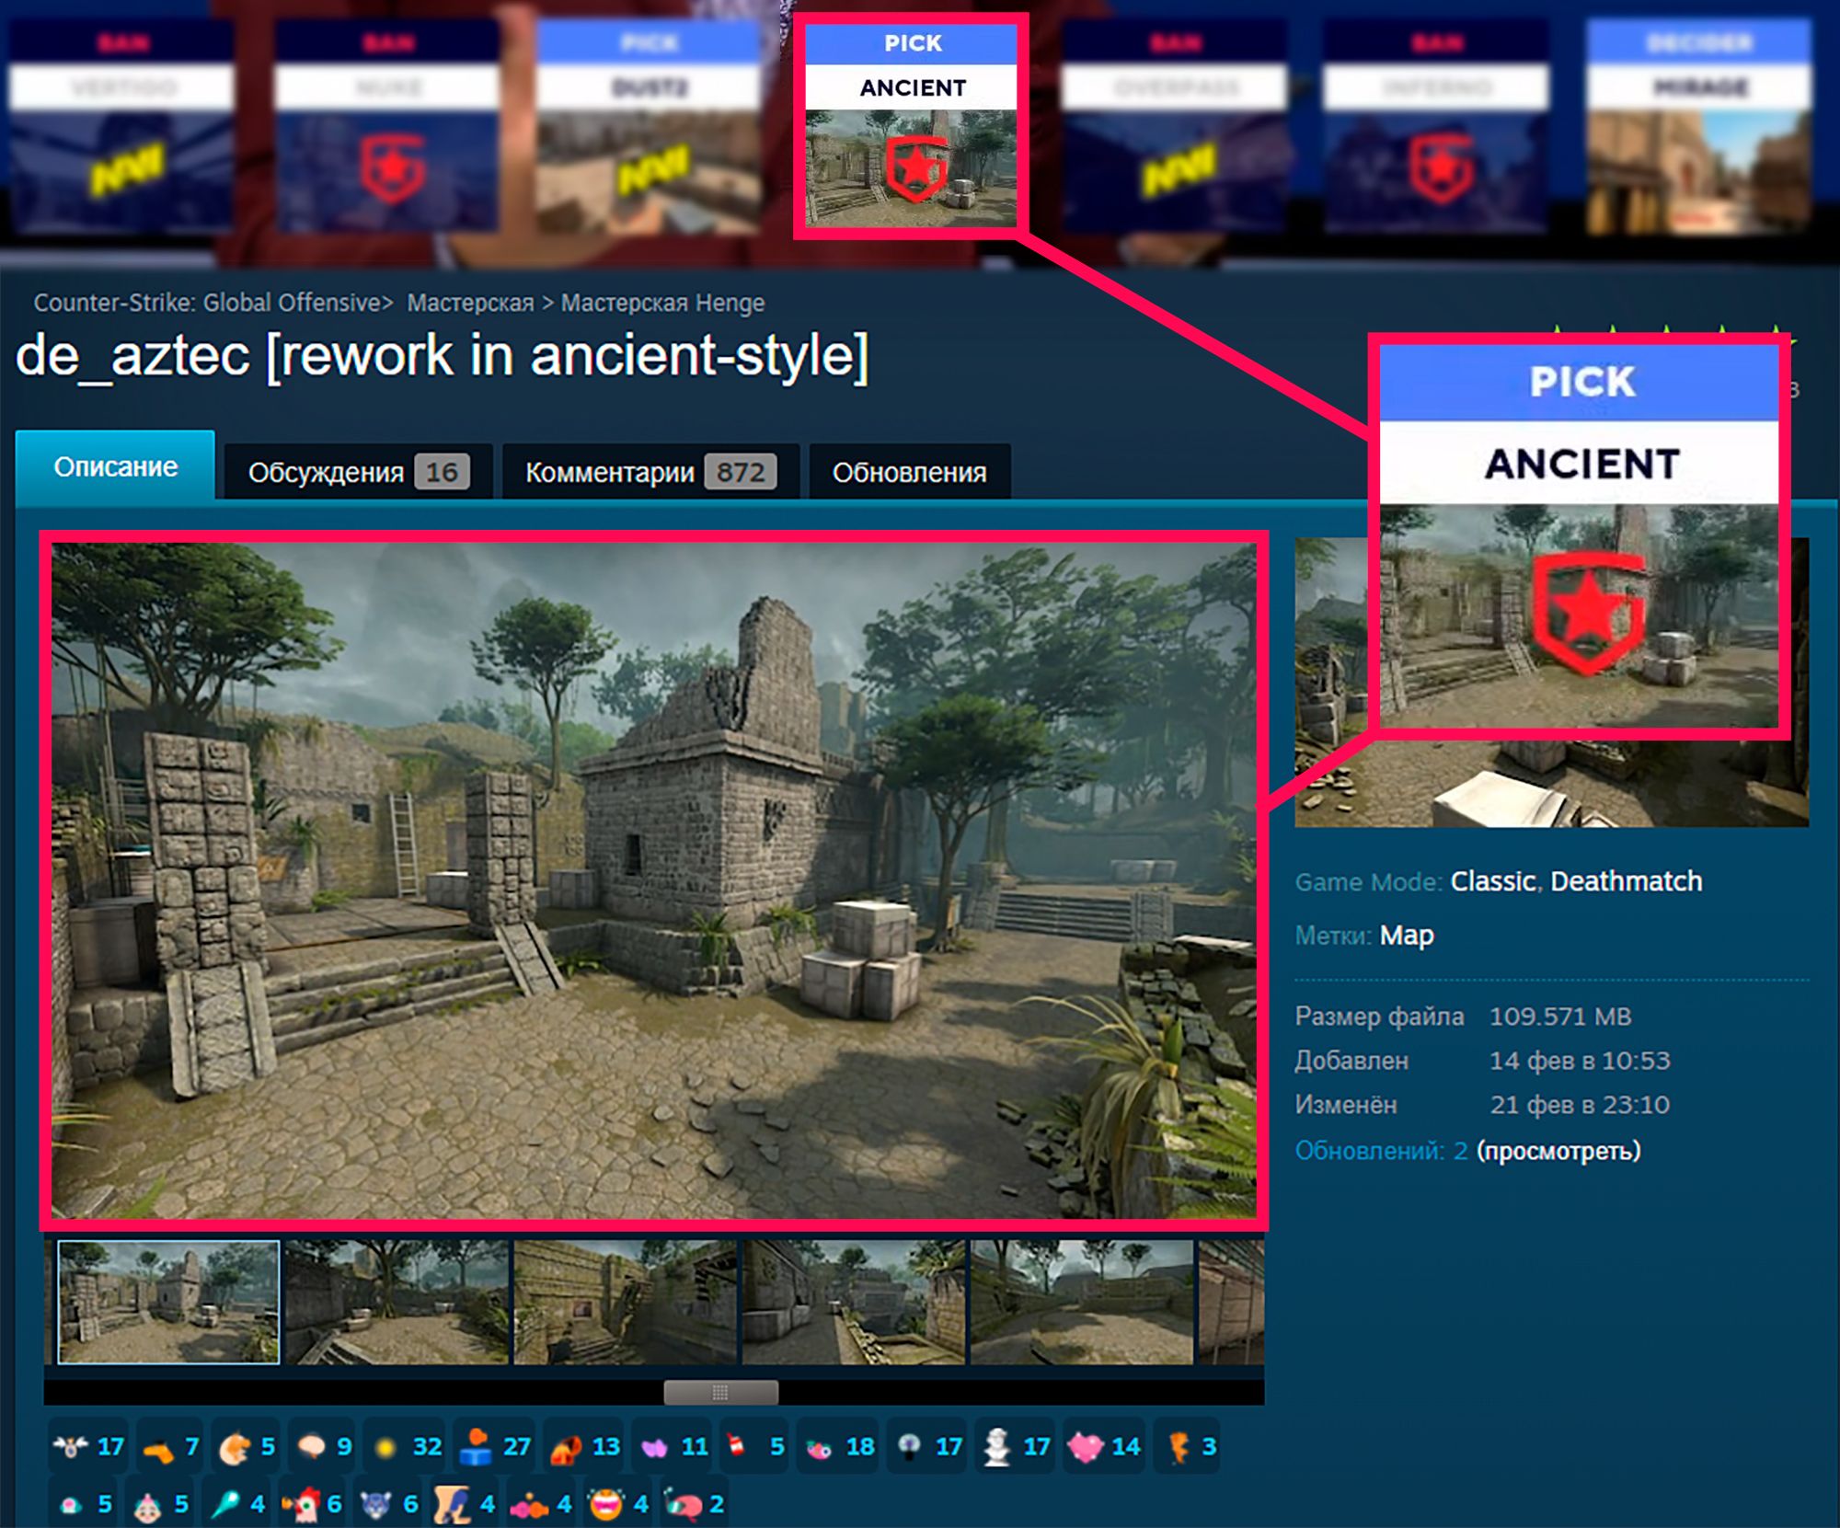Image resolution: width=1840 pixels, height=1528 pixels.
Task: Click the added date 14 фев в 10:53
Action: click(1580, 1061)
